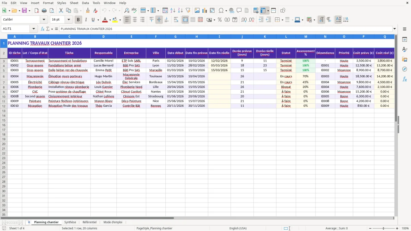Viewport: 411px width, 231px height.
Task: Open the Sidebar Navigator compass icon
Action: (404, 69)
